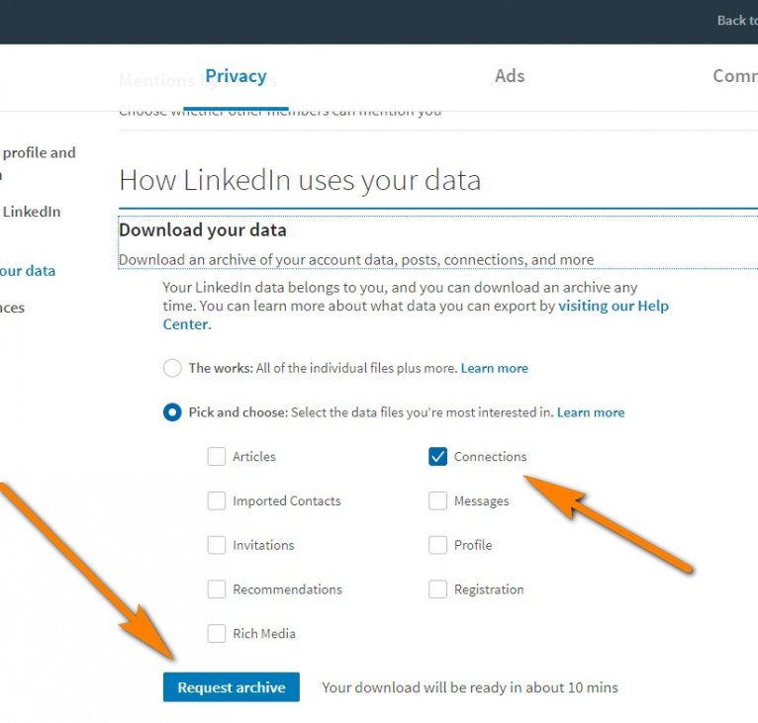Image resolution: width=758 pixels, height=723 pixels.
Task: Enable the Messages checkbox
Action: tap(437, 500)
